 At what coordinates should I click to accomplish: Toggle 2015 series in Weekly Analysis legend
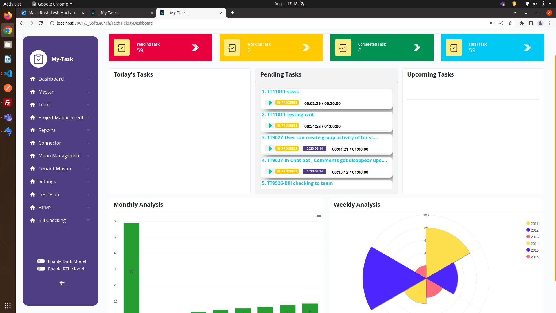pyautogui.click(x=532, y=250)
